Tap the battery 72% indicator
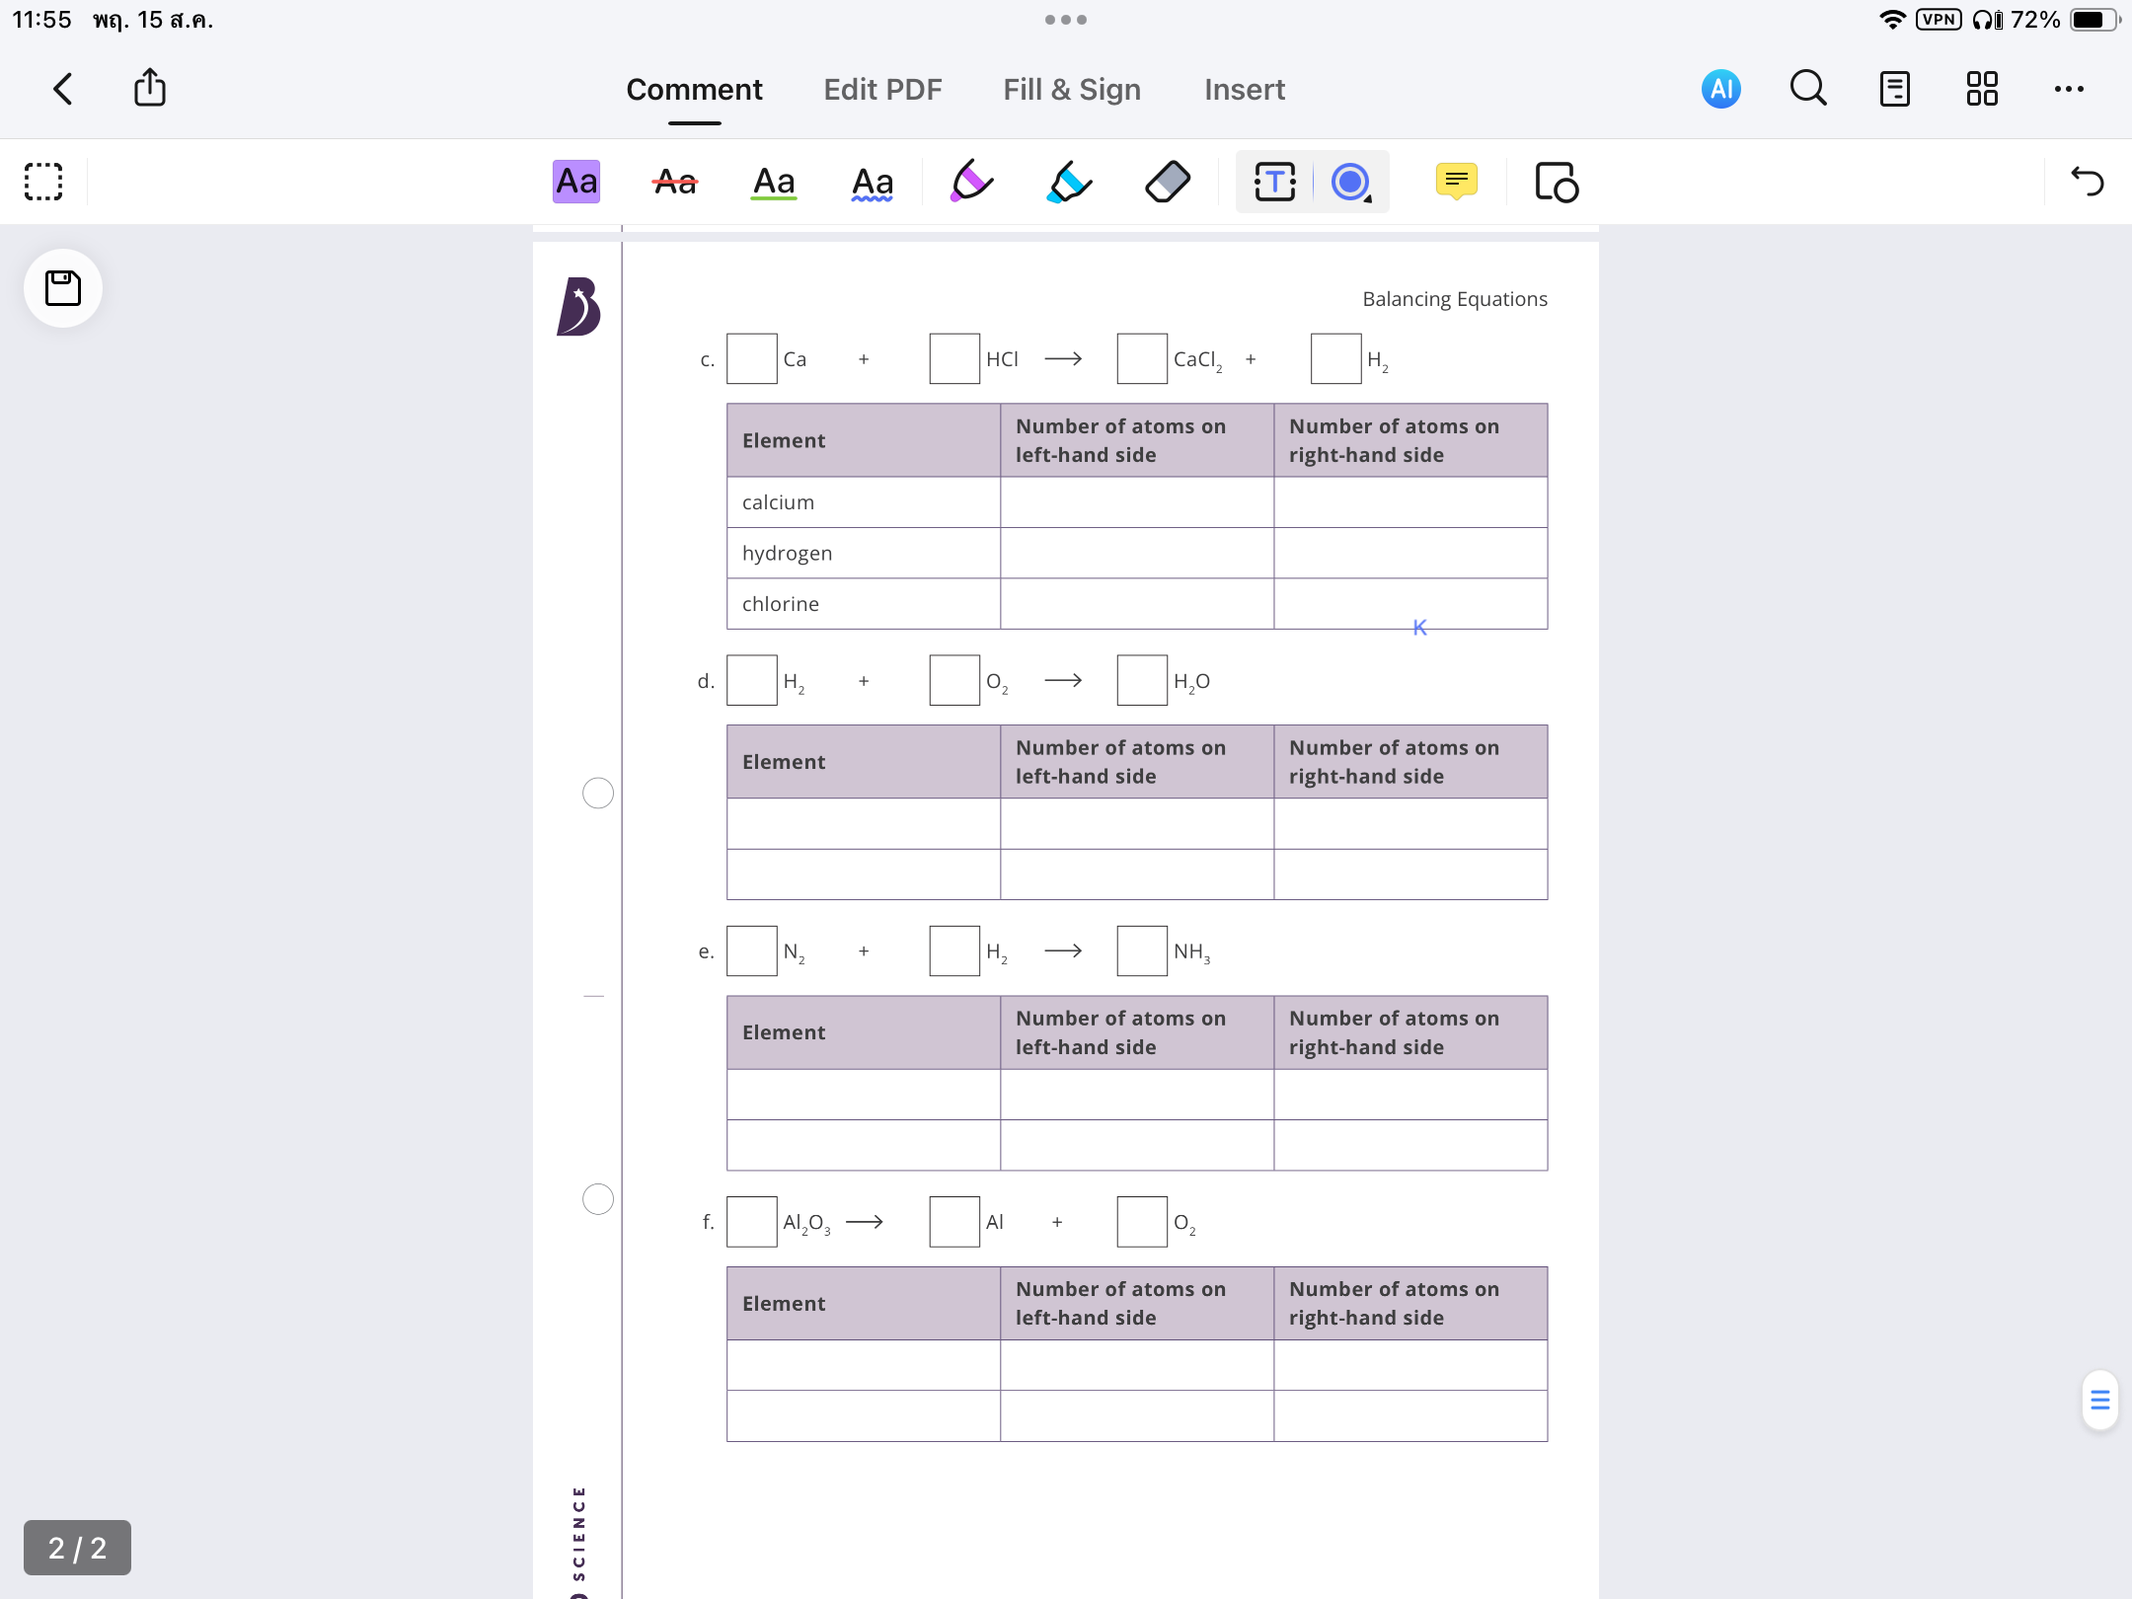Screen dimensions: 2132x1599 [2065, 20]
